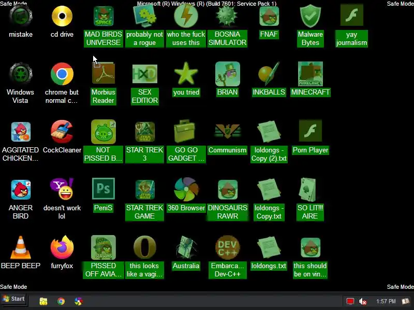Open the Start menu

point(14,299)
